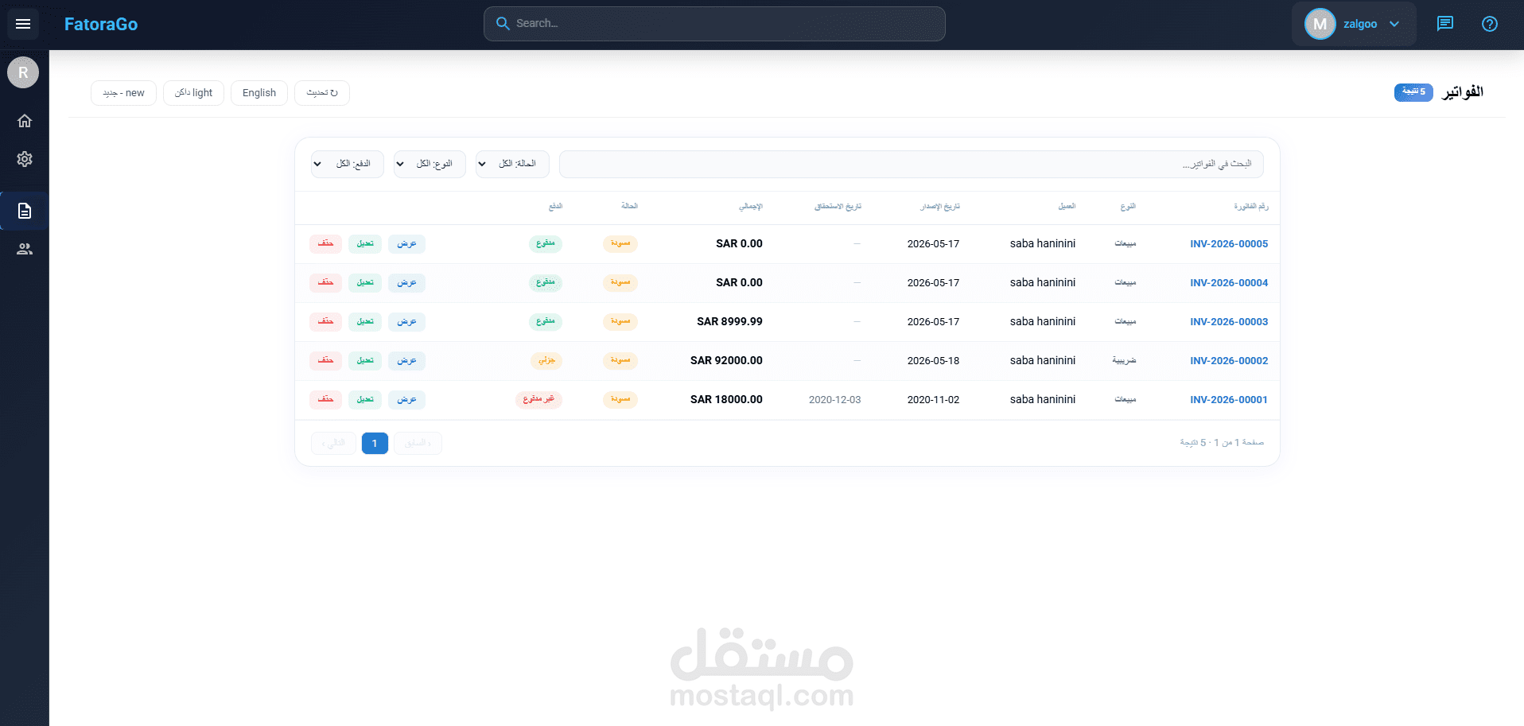Screen dimensions: 1524x726
Task: Click the التالي next page button
Action: tap(333, 444)
